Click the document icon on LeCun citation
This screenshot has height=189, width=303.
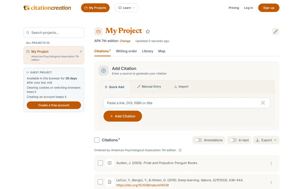pos(110,182)
